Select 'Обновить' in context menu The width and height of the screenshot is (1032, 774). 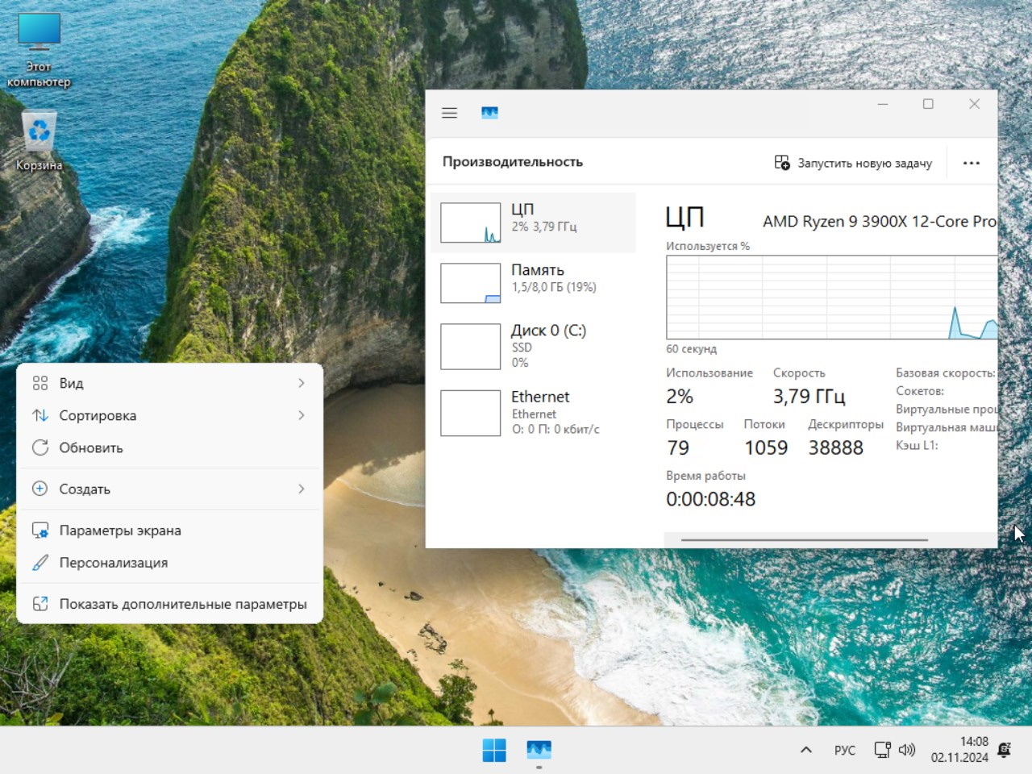click(90, 447)
